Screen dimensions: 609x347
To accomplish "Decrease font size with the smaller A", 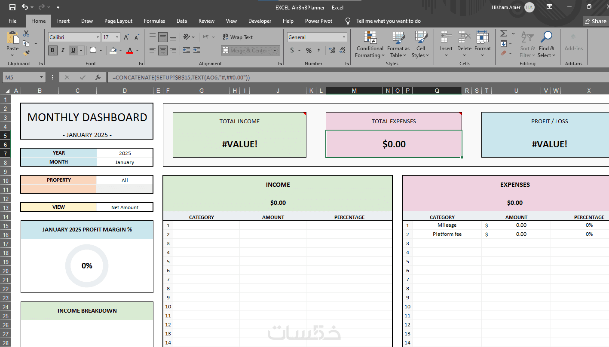I will coord(137,37).
